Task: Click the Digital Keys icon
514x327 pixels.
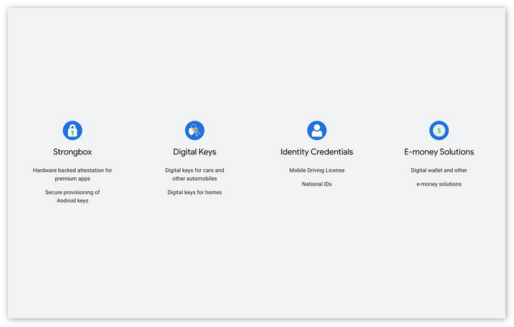Action: point(195,130)
